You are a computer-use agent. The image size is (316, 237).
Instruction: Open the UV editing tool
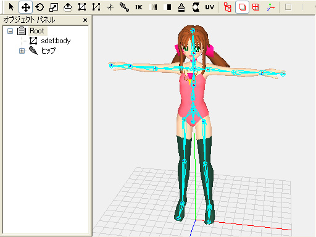[x=210, y=7]
